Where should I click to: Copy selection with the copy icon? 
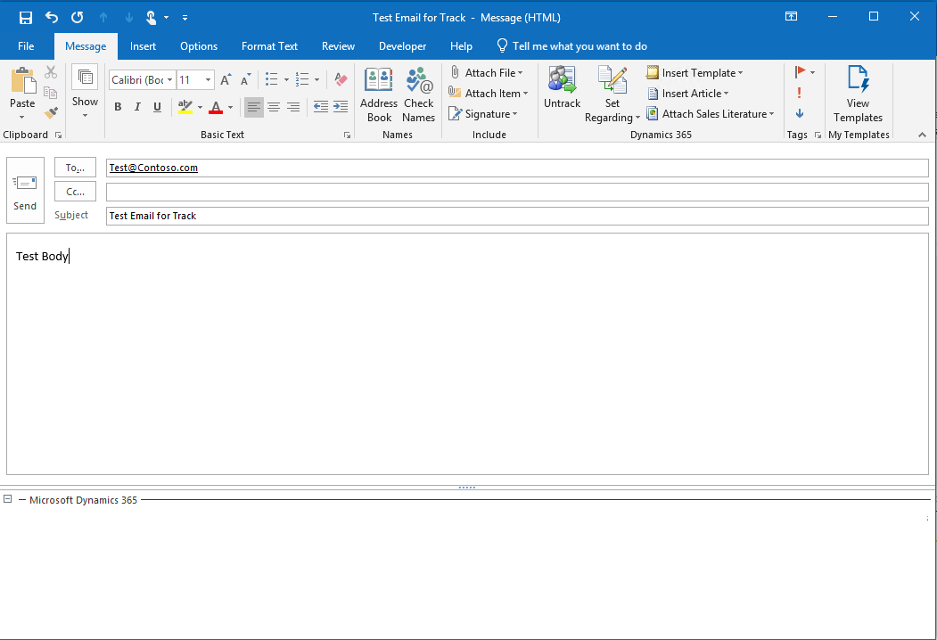click(x=51, y=93)
